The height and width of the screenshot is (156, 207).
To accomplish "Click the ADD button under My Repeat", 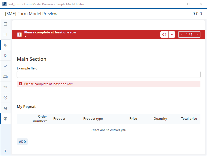I will 22,142.
